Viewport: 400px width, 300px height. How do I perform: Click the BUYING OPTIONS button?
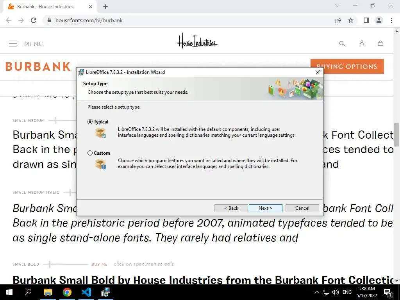(347, 66)
